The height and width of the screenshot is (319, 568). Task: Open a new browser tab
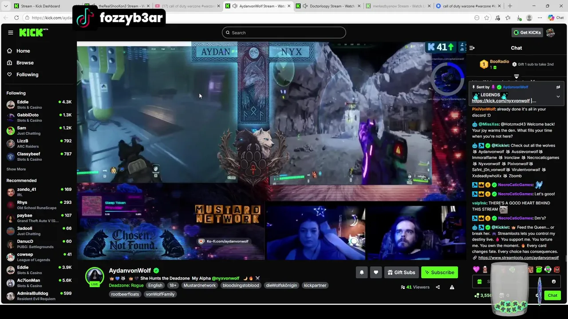point(510,6)
